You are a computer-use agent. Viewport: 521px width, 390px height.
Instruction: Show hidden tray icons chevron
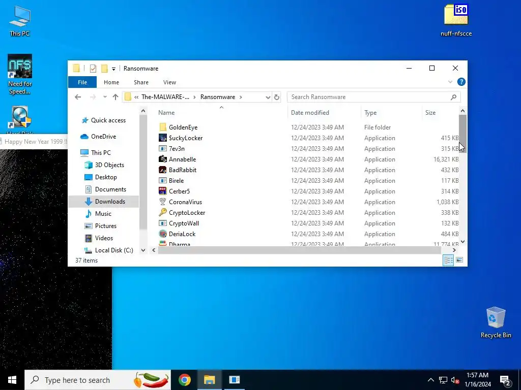tap(430, 380)
